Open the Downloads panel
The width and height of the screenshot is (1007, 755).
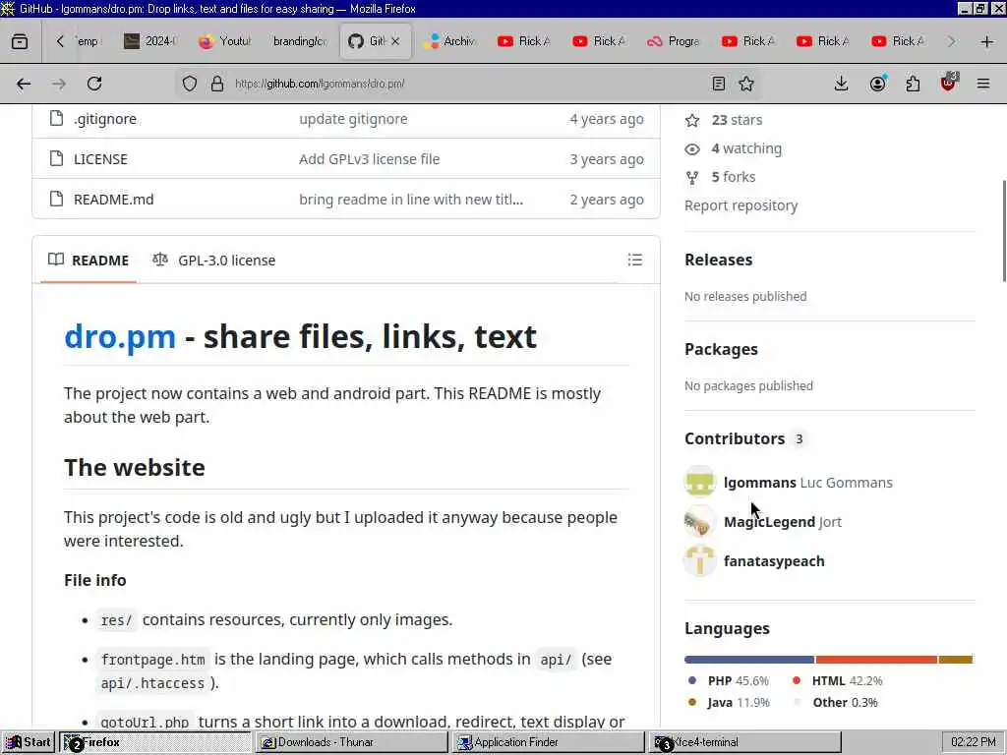pos(842,84)
